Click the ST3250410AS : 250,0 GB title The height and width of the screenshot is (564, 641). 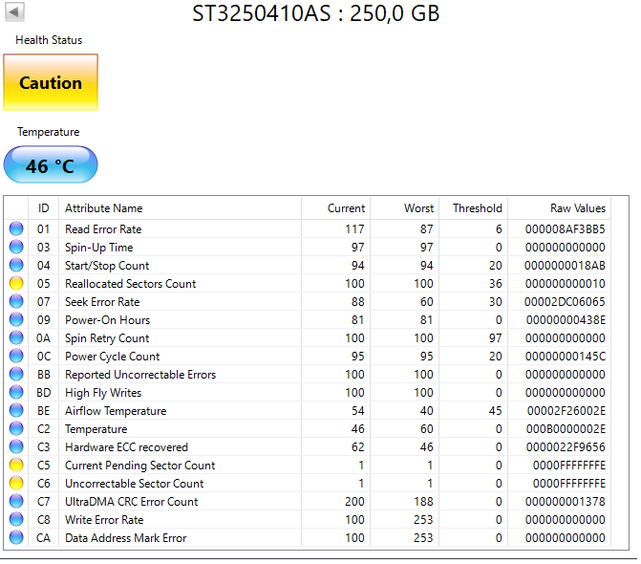(x=315, y=13)
